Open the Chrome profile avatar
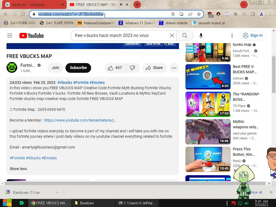276x207 pixels. 261,14
